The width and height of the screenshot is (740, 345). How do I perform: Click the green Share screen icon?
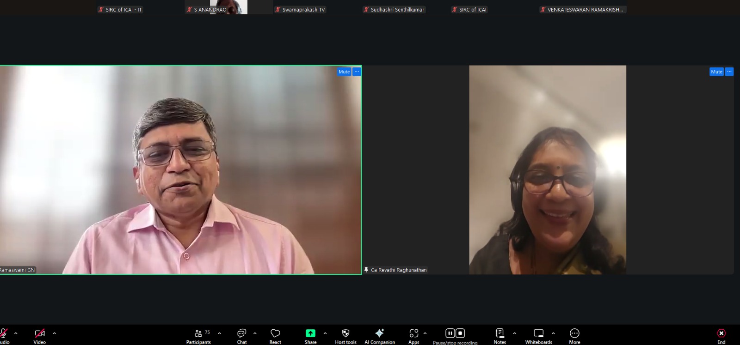click(310, 333)
